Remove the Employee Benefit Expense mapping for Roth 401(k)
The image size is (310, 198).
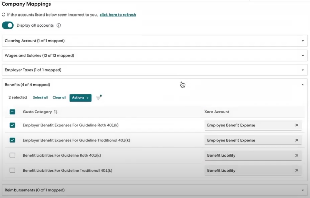[297, 125]
